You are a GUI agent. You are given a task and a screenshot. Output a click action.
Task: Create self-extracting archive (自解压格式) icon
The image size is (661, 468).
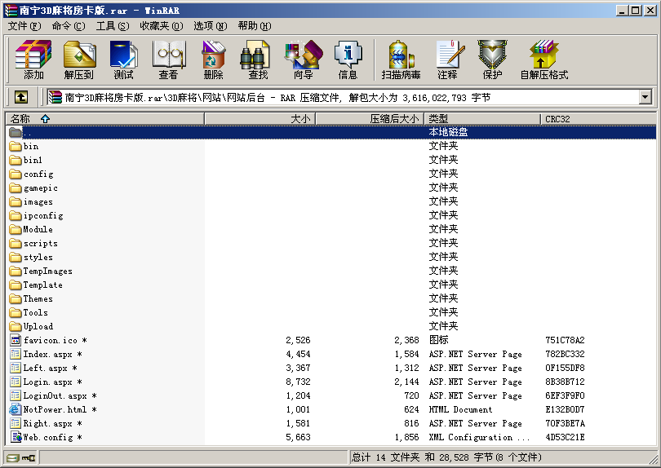click(543, 60)
